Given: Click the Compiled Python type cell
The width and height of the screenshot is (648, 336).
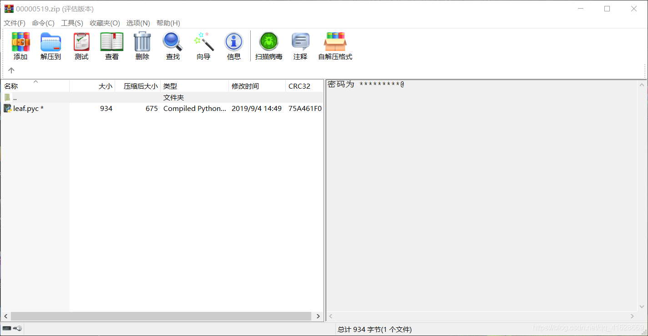Looking at the screenshot, I should pyautogui.click(x=195, y=108).
